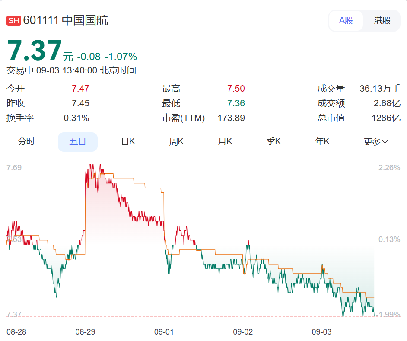Click the 09-03 date marker on the chart axis
Image resolution: width=407 pixels, height=341 pixels.
pos(321,332)
